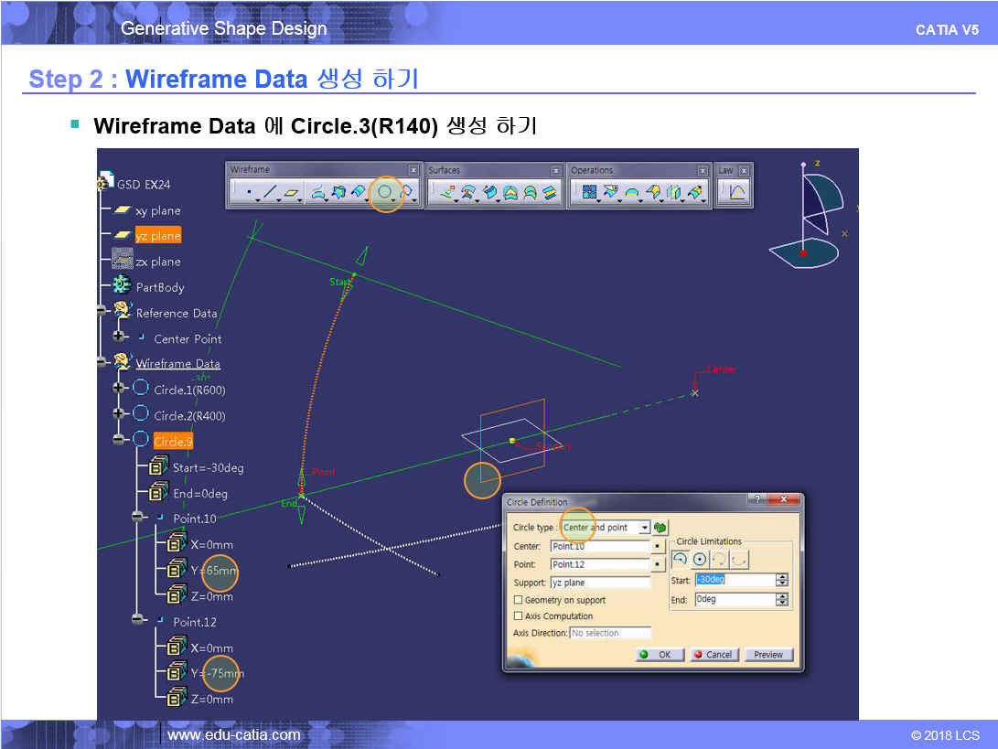This screenshot has width=998, height=749.
Task: Click the Start angle input field
Action: click(x=734, y=580)
